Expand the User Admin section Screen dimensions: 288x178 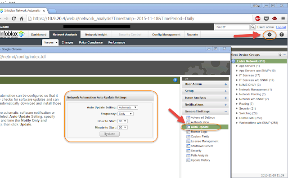(x=225, y=84)
